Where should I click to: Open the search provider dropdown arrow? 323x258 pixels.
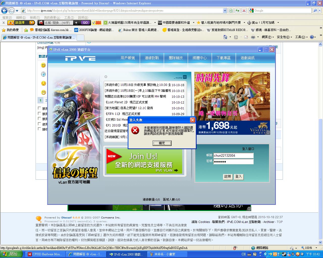[x=320, y=11]
